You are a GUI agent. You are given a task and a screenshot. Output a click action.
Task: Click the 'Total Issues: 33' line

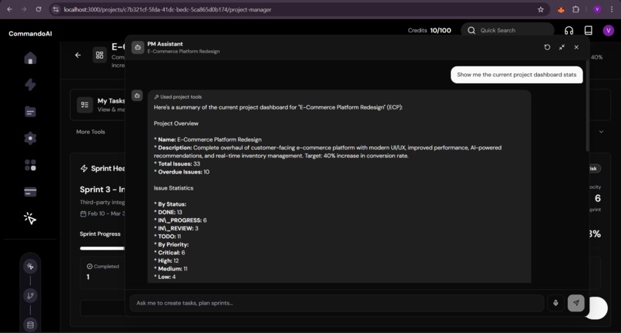pyautogui.click(x=177, y=163)
